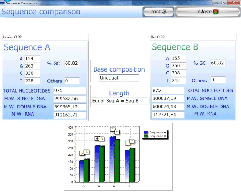The height and width of the screenshot is (193, 241).
Task: Click Sequence B thymine count 242
Action: tap(178, 81)
